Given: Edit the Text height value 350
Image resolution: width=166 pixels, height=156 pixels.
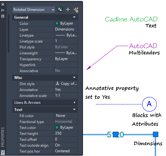Looking at the screenshot, I should coord(66,133).
